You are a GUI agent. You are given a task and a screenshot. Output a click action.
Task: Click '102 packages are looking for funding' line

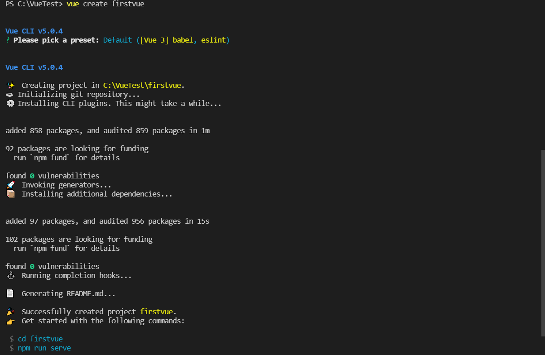(79, 239)
